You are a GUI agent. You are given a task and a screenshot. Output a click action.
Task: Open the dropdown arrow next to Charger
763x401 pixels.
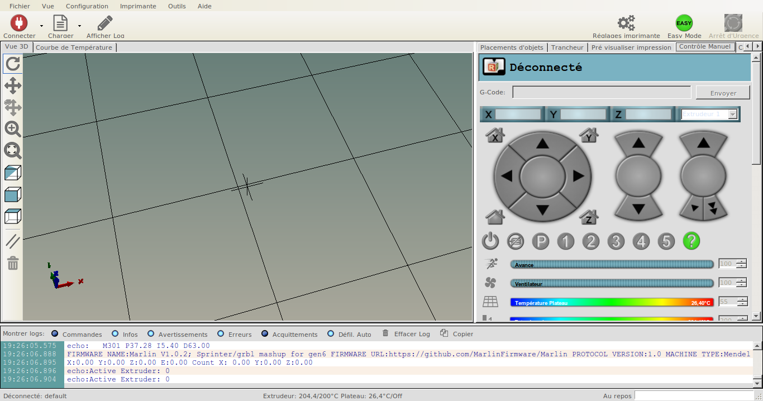79,26
